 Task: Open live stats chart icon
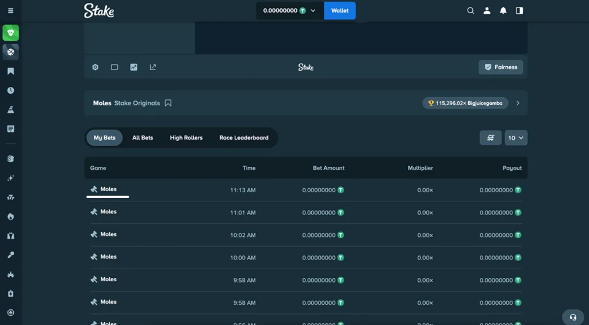click(x=133, y=67)
